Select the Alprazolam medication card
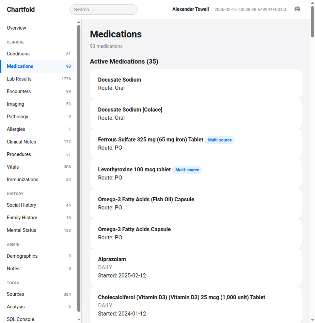Screen dimensions: 315x323 [195, 267]
